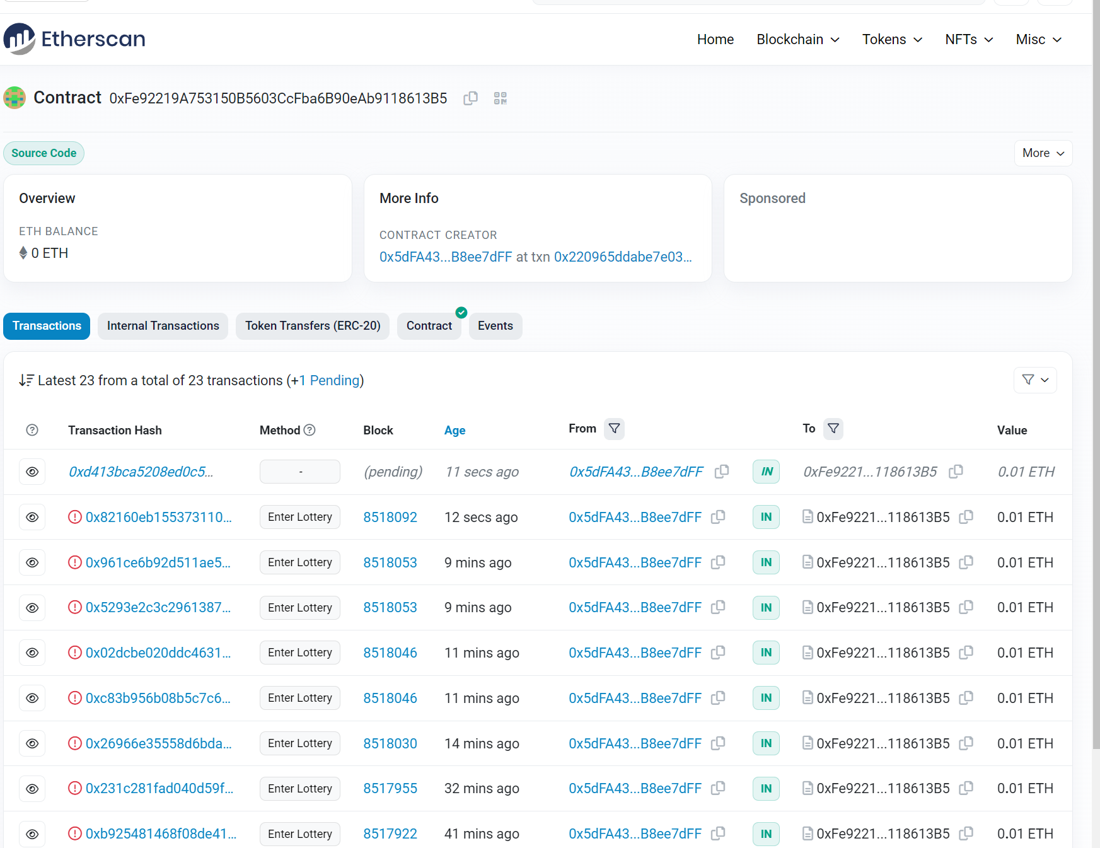1100x848 pixels.
Task: Preview transaction 0x82160eb155373110 with eye button
Action: click(x=32, y=517)
